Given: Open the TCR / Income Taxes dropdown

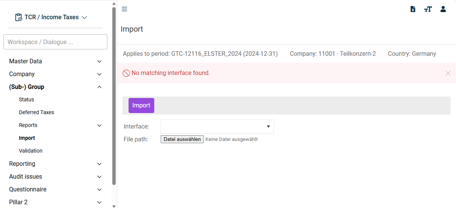Looking at the screenshot, I should (51, 17).
